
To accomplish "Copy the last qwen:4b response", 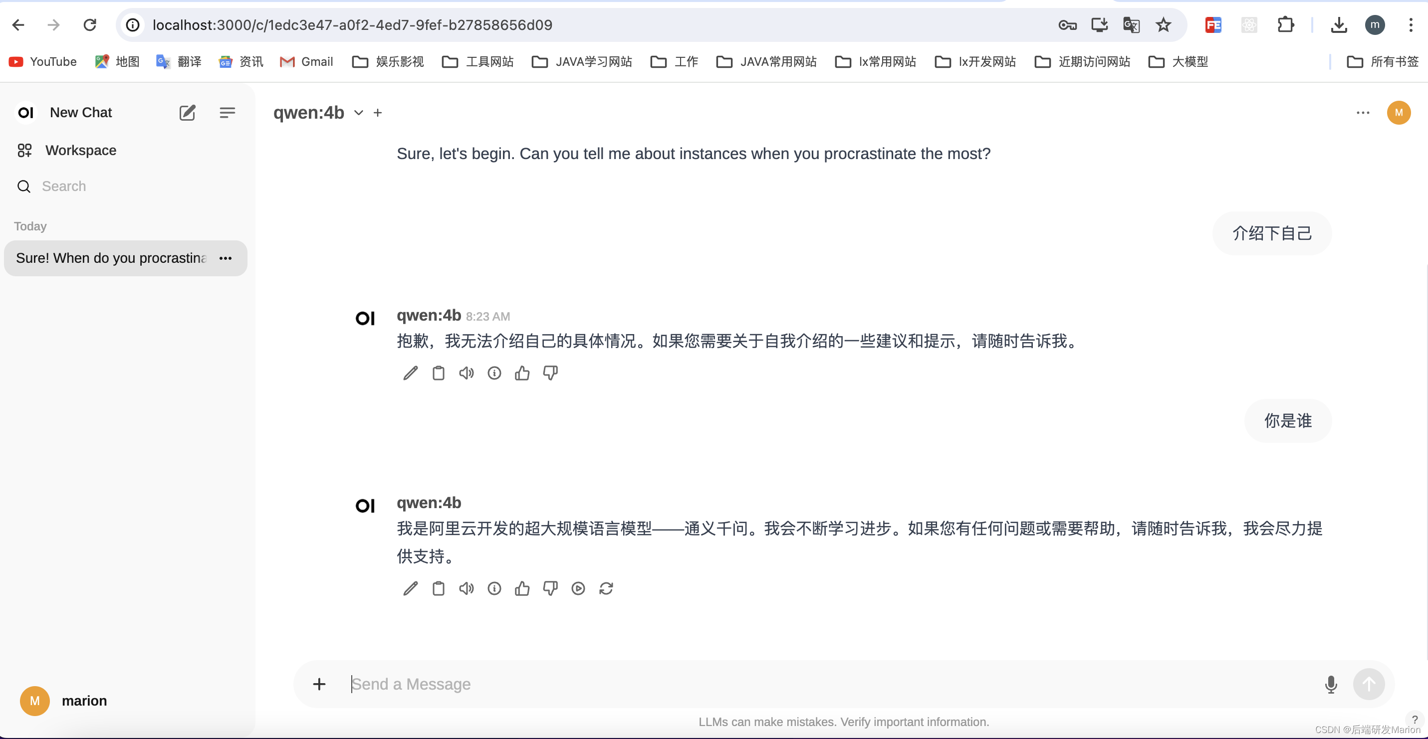I will tap(438, 588).
